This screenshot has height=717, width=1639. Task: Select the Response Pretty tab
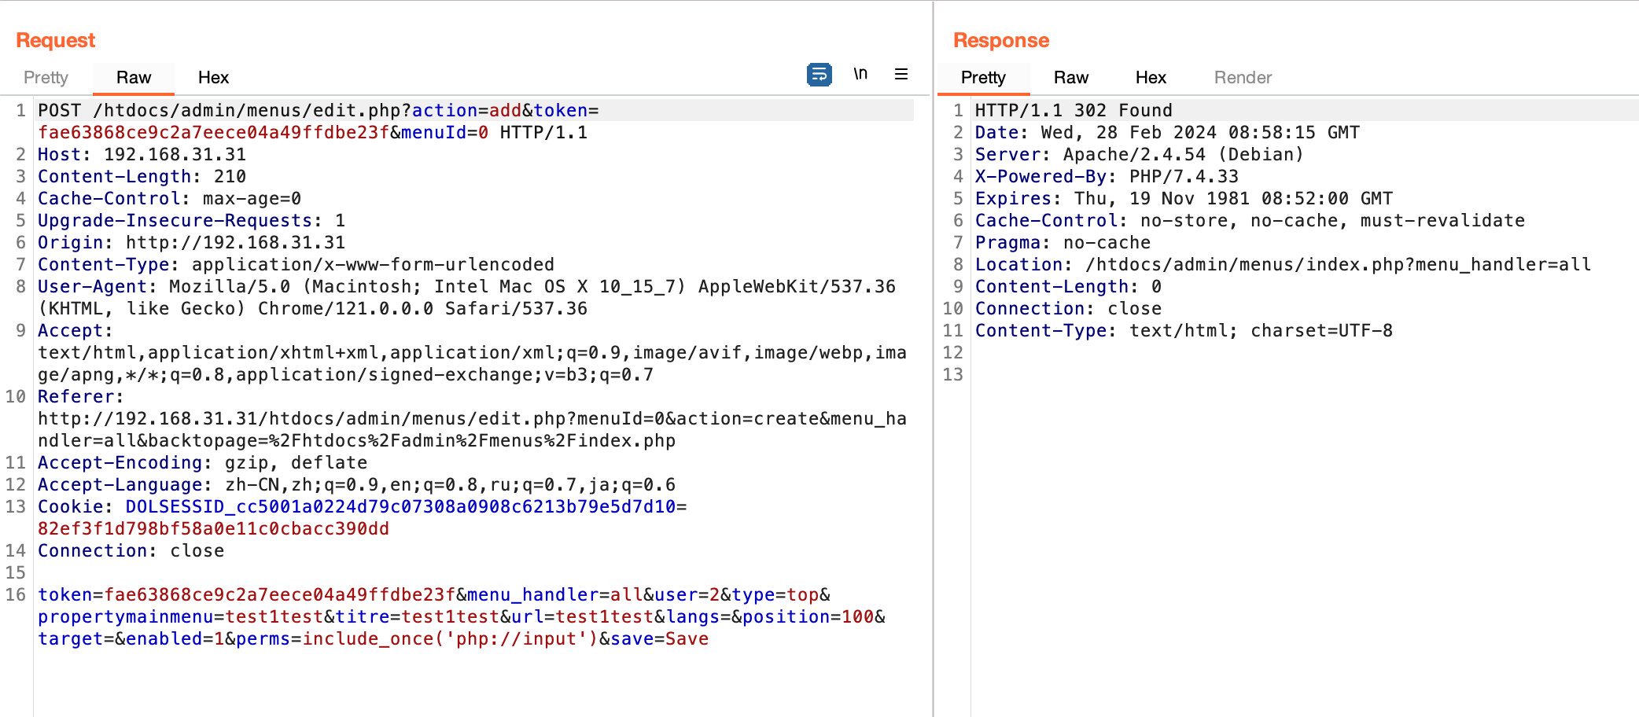[983, 77]
